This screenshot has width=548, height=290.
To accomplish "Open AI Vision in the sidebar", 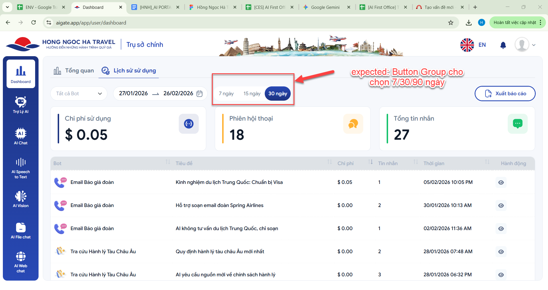I will coord(21,199).
